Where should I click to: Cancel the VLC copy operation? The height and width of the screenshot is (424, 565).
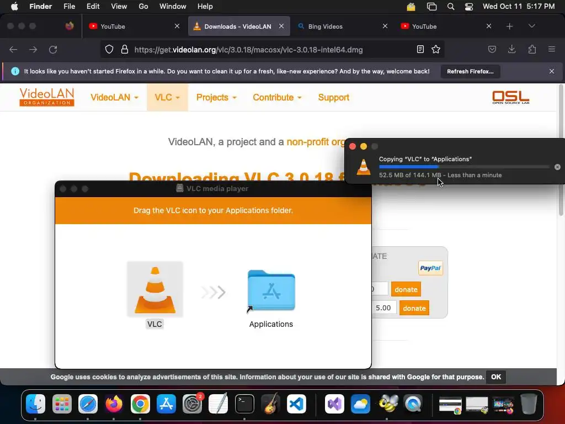(x=557, y=167)
